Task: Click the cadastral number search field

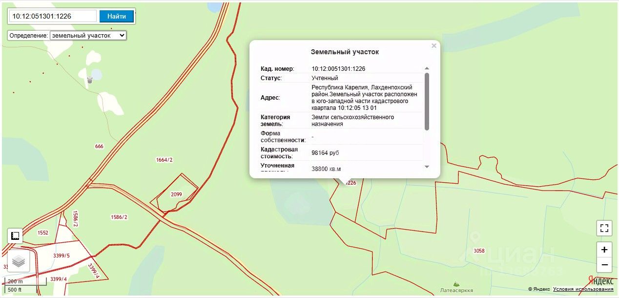Action: click(x=53, y=16)
